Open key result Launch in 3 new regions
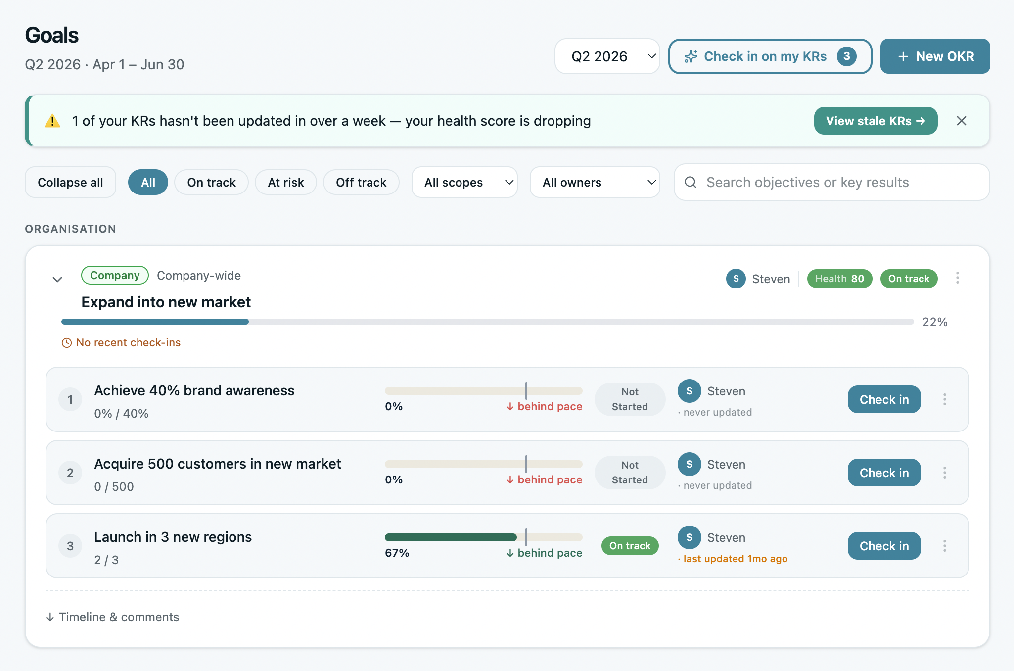1014x671 pixels. [x=173, y=537]
